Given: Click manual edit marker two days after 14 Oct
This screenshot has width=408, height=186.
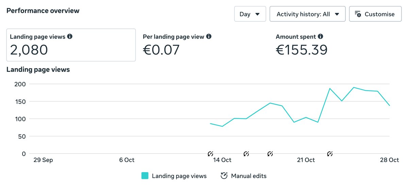Looking at the screenshot, I should 247,154.
